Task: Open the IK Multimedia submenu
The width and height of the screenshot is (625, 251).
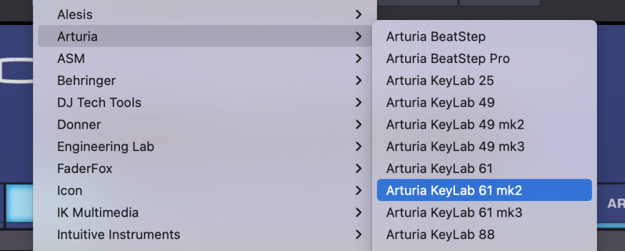Action: tap(97, 212)
